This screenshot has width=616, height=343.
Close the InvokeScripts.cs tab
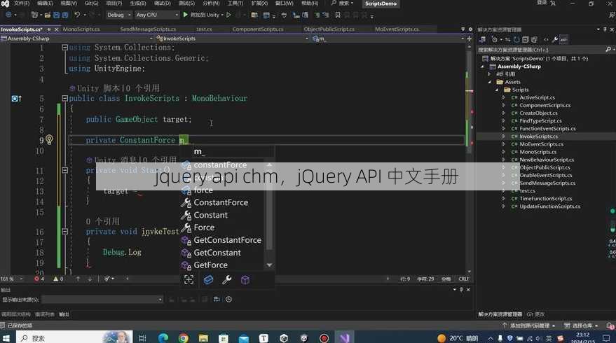[56, 29]
